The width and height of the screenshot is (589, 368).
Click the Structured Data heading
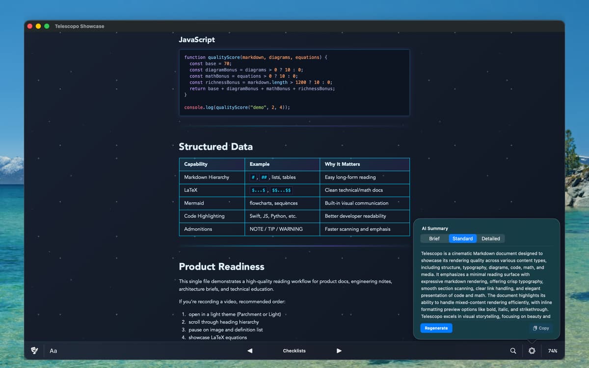pyautogui.click(x=215, y=147)
